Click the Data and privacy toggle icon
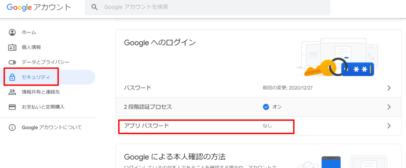406x168 pixels. 12,62
